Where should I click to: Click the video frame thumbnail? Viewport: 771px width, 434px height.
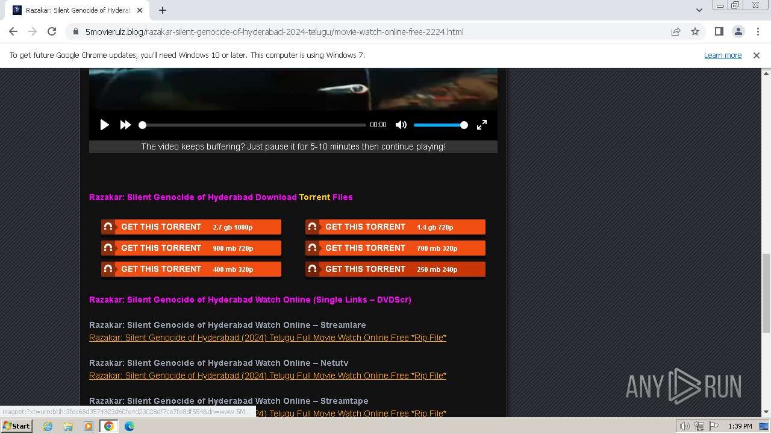[x=293, y=89]
